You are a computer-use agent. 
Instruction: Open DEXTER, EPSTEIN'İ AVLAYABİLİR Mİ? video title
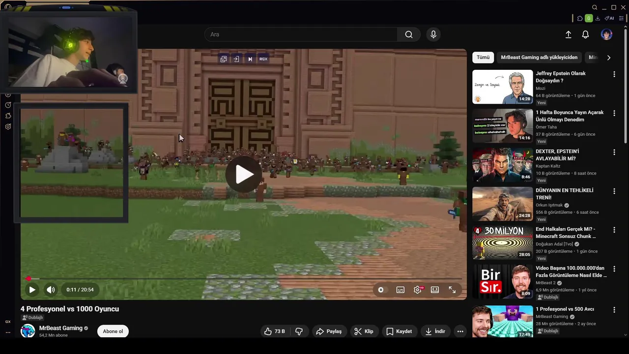557,155
